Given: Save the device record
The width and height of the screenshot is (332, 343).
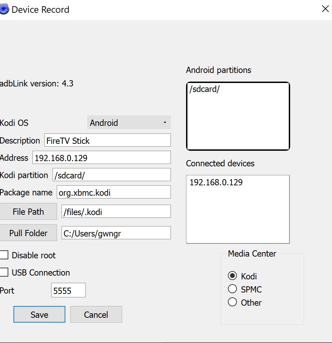Looking at the screenshot, I should click(39, 314).
